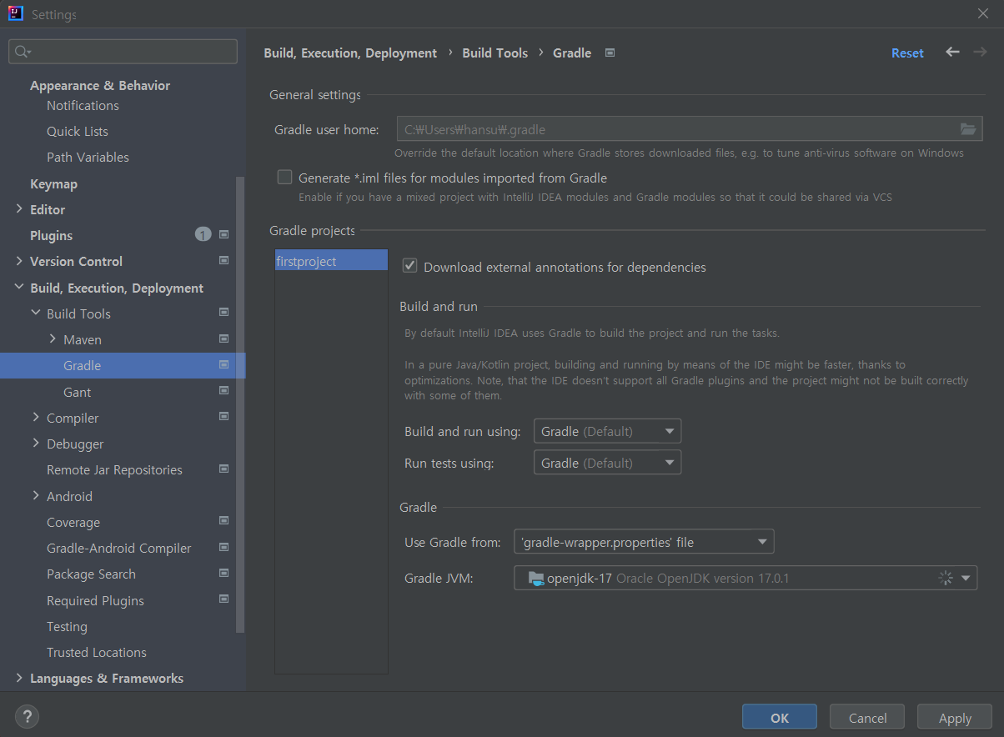Click the project-level settings icon next to Gradle breadcrumb
The width and height of the screenshot is (1004, 737).
(x=610, y=53)
